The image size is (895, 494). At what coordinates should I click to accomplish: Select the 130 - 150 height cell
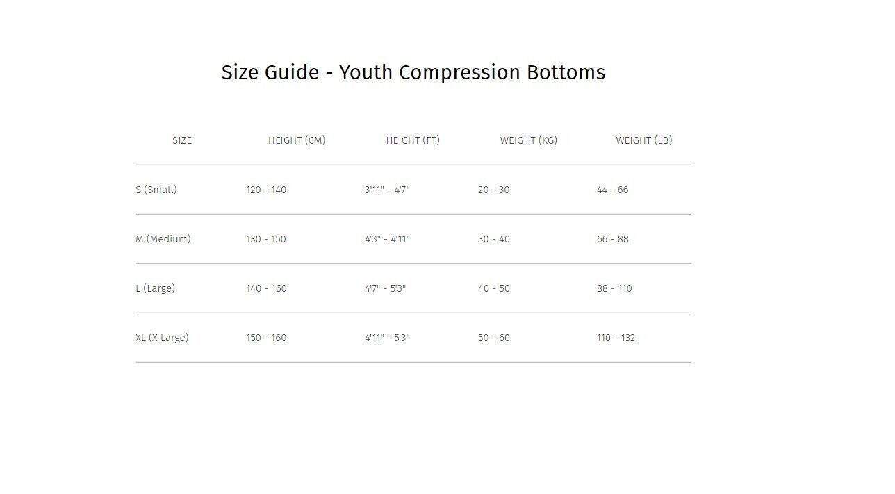point(266,239)
